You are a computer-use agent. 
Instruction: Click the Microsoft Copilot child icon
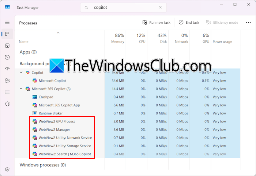tap(35, 81)
